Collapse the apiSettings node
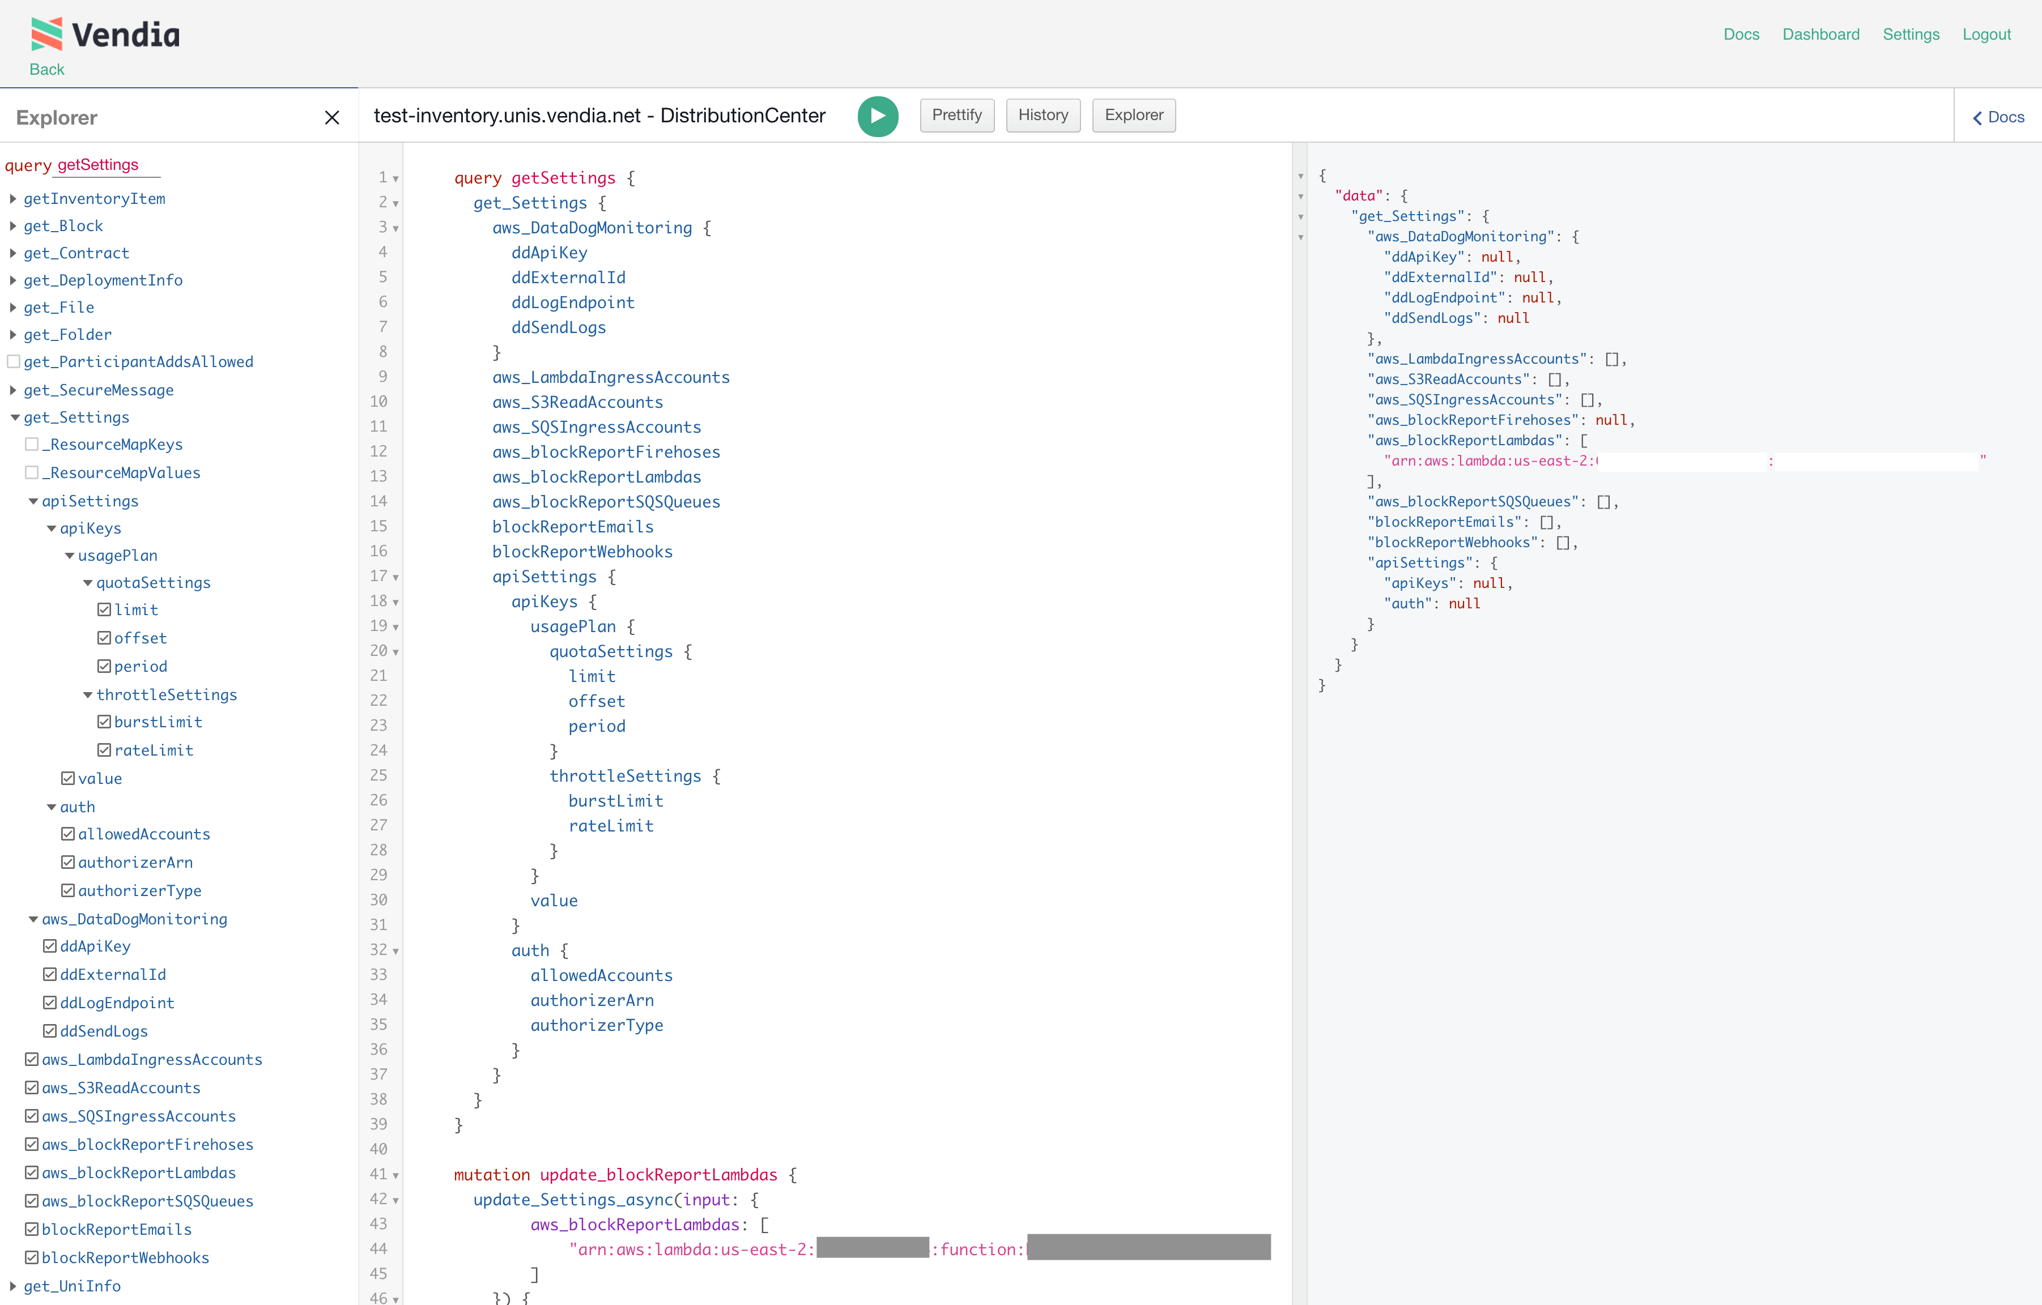 (x=33, y=501)
